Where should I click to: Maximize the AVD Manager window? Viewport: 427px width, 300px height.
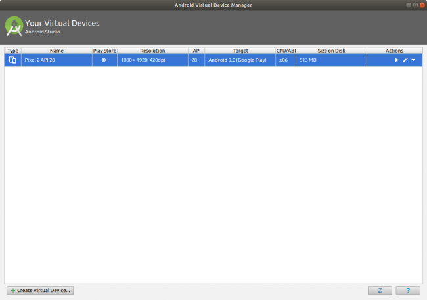(x=415, y=5)
